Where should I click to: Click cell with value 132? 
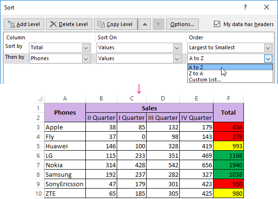tap(163, 127)
